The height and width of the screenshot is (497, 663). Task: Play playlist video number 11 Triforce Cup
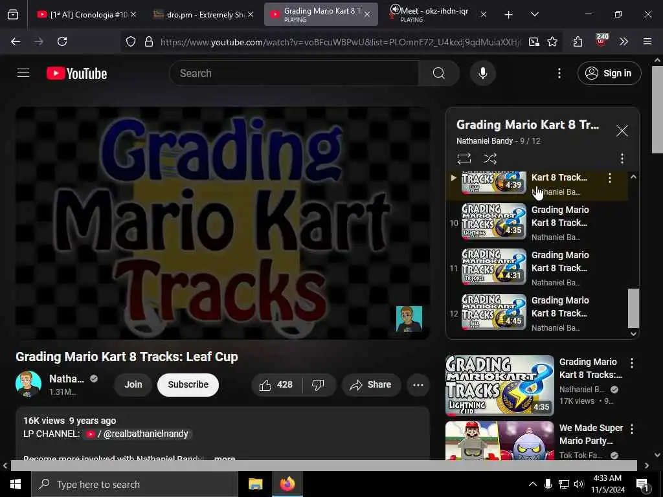537,268
